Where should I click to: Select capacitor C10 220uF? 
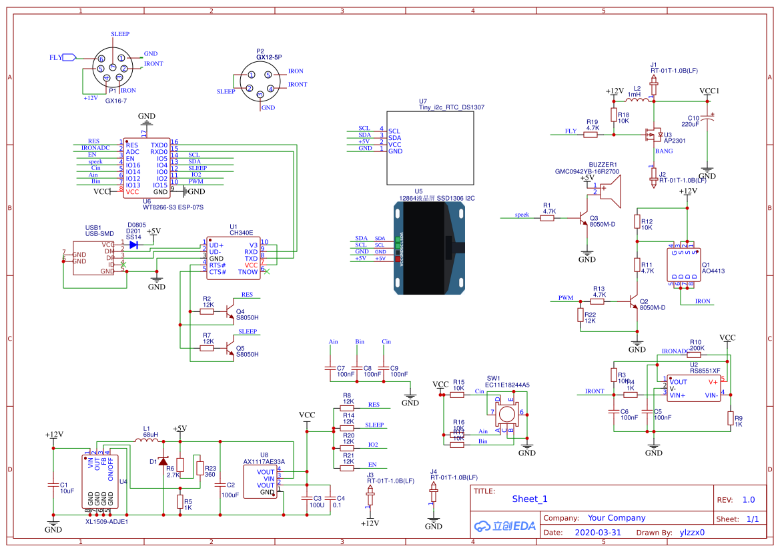(707, 118)
